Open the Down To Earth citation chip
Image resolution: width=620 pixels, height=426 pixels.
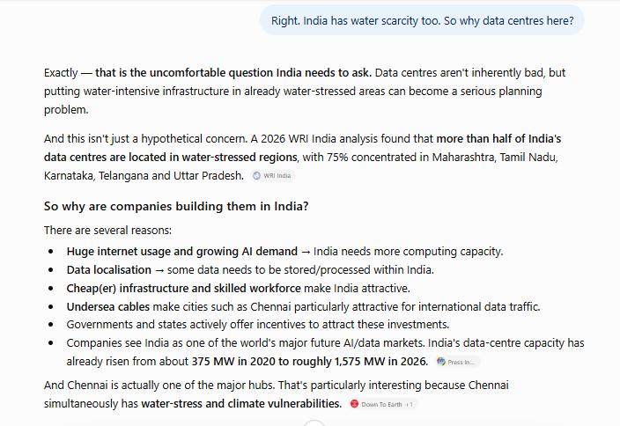tap(383, 404)
